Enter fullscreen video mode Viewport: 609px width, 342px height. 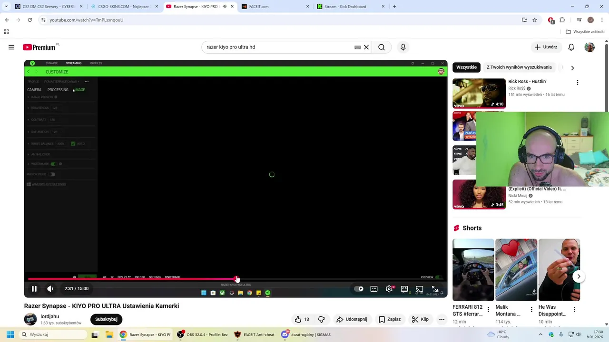(435, 289)
